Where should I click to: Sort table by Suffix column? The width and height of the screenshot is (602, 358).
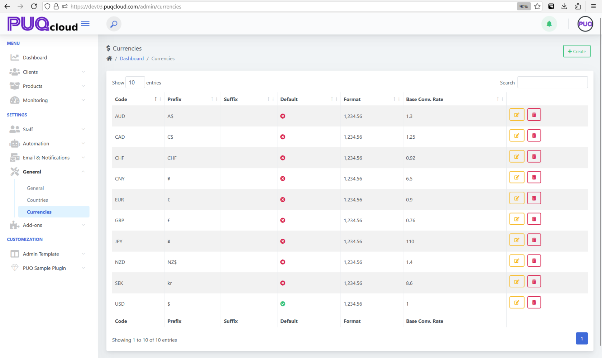(x=249, y=99)
